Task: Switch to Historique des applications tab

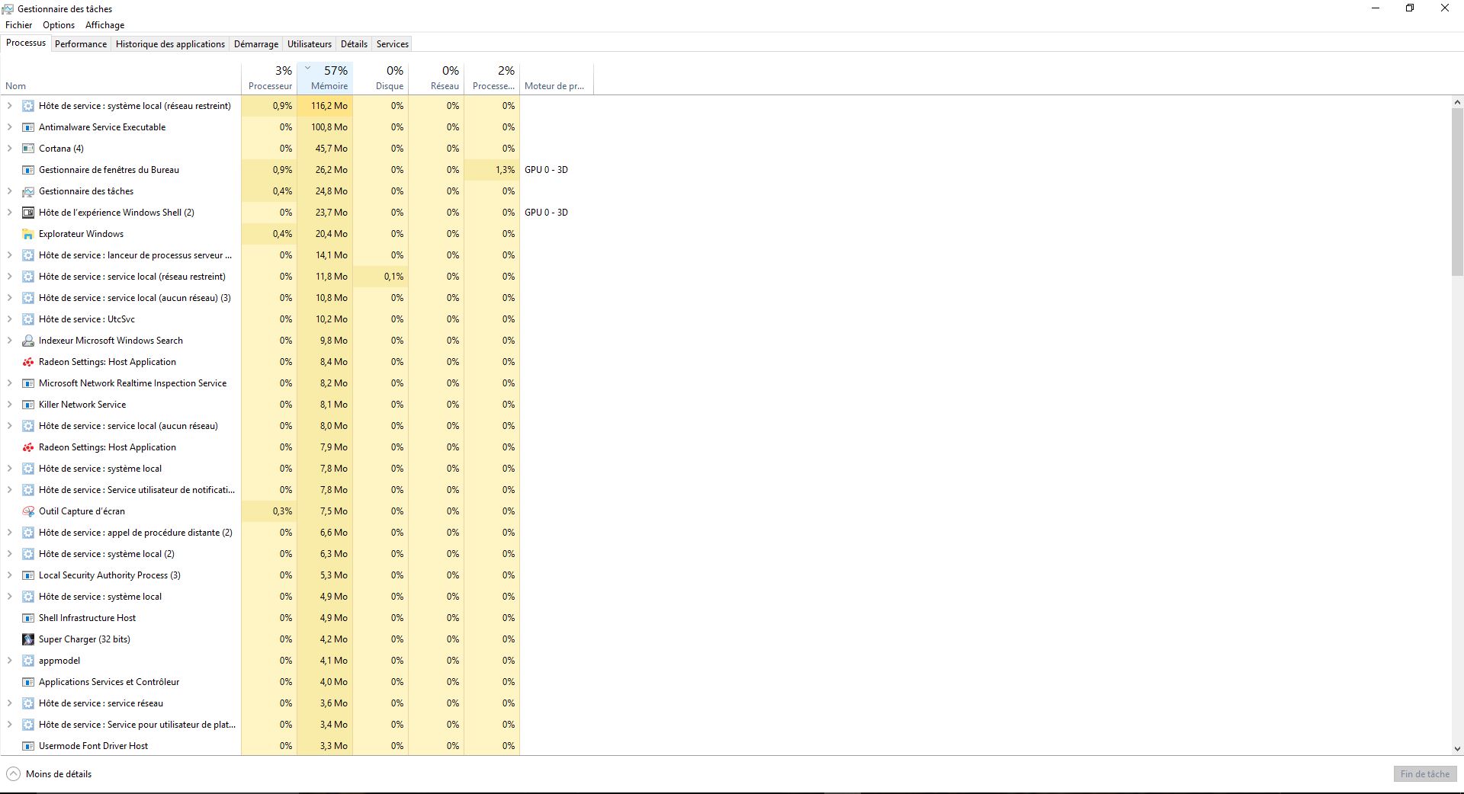Action: tap(170, 44)
